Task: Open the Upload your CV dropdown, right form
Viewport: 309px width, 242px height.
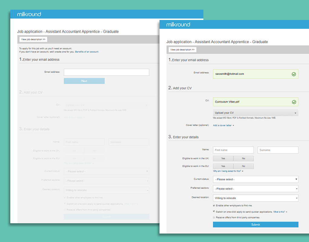Action: point(255,113)
